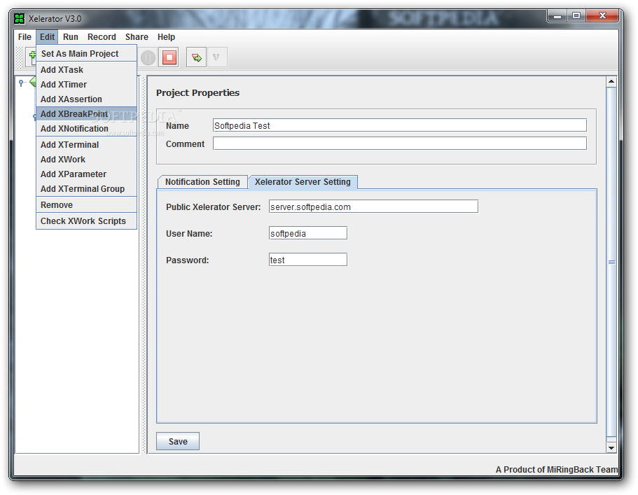Open the Record menu
Screen dimensions: 638x495
pyautogui.click(x=102, y=37)
